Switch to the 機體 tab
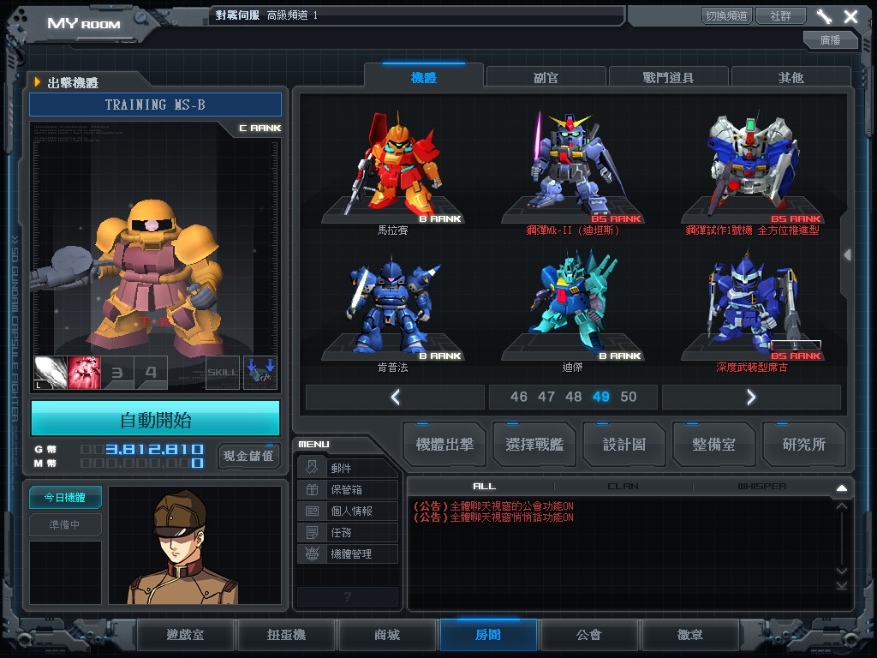 tap(423, 78)
